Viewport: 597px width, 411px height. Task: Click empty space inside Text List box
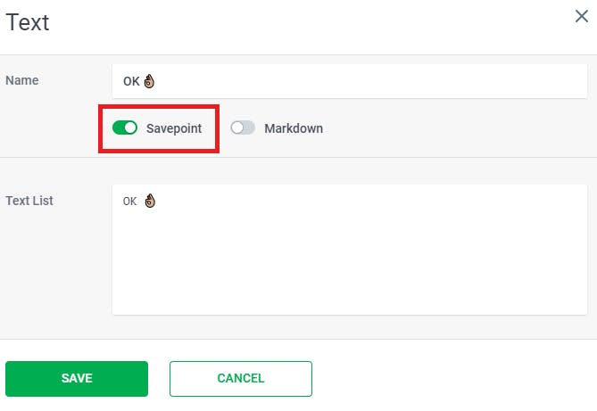(x=350, y=267)
